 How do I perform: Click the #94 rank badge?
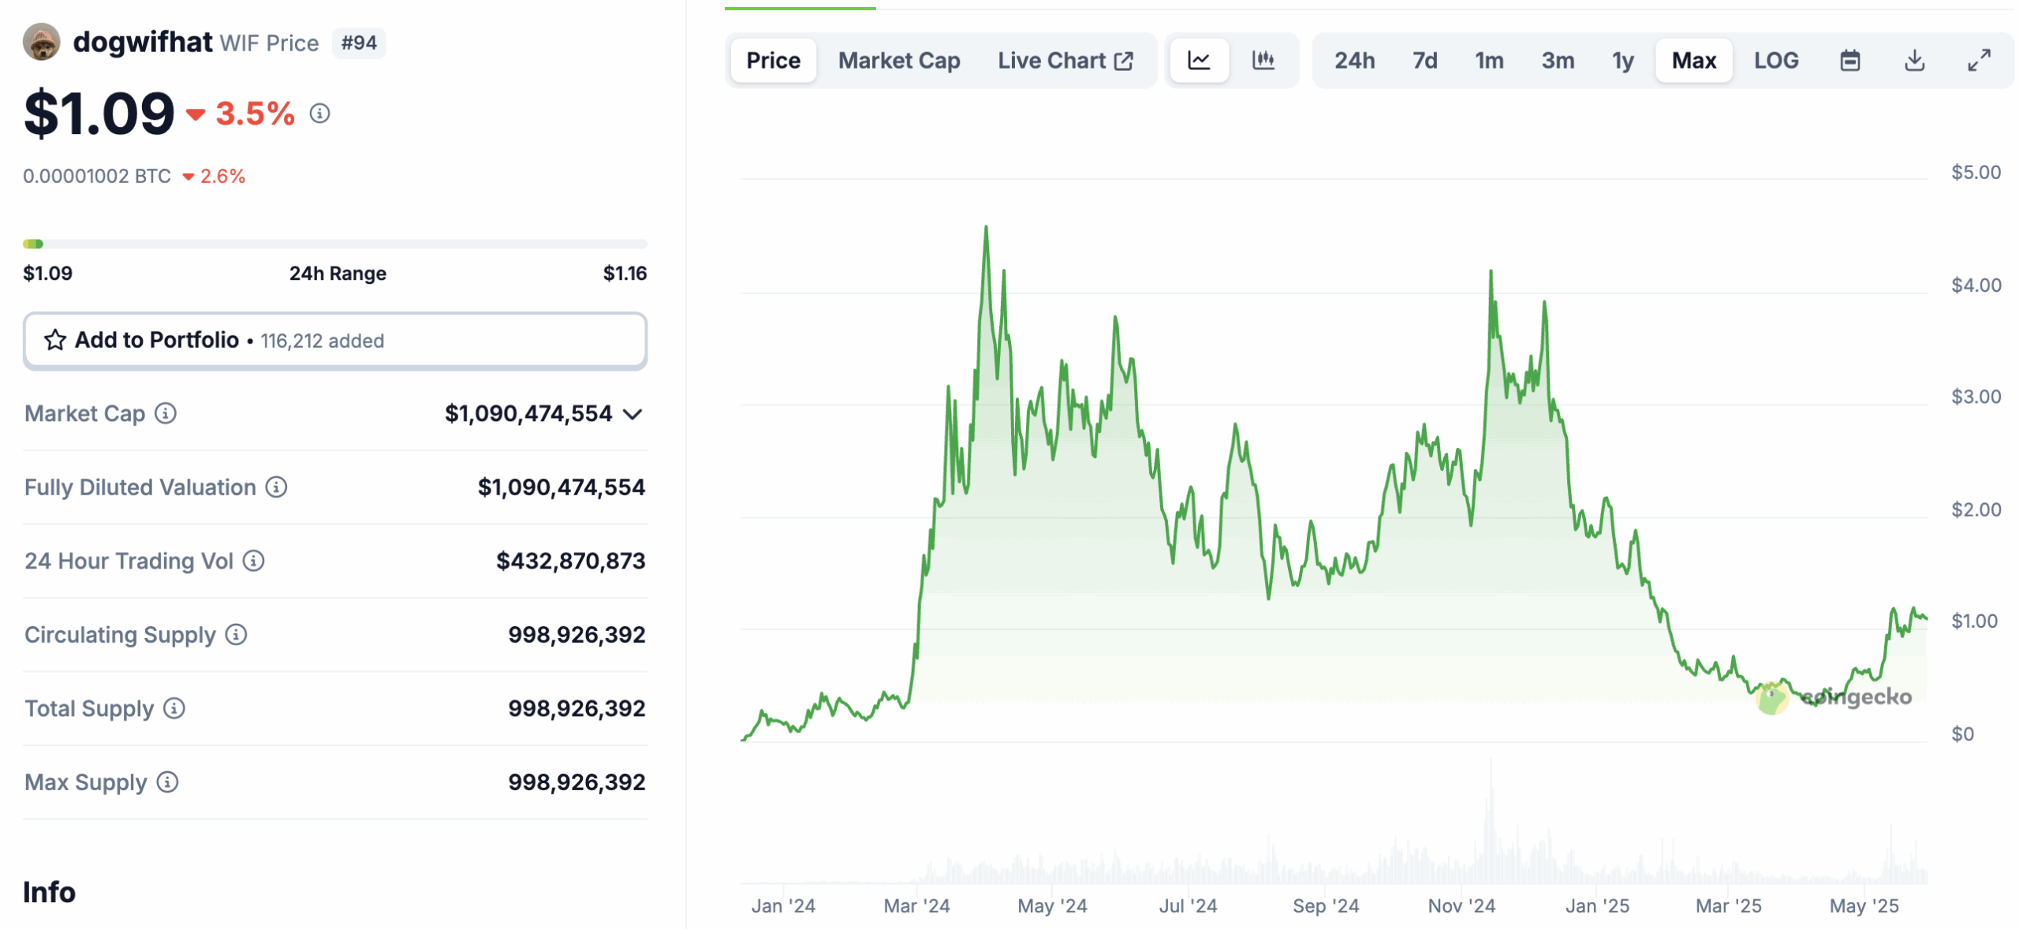tap(359, 43)
